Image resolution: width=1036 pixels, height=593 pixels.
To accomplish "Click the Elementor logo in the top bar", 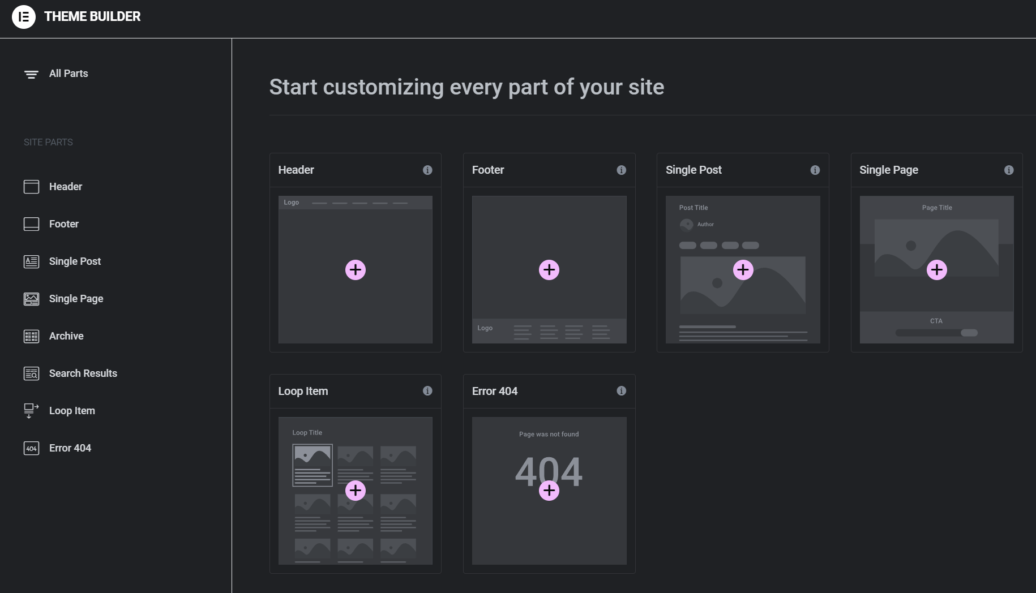I will 23,16.
